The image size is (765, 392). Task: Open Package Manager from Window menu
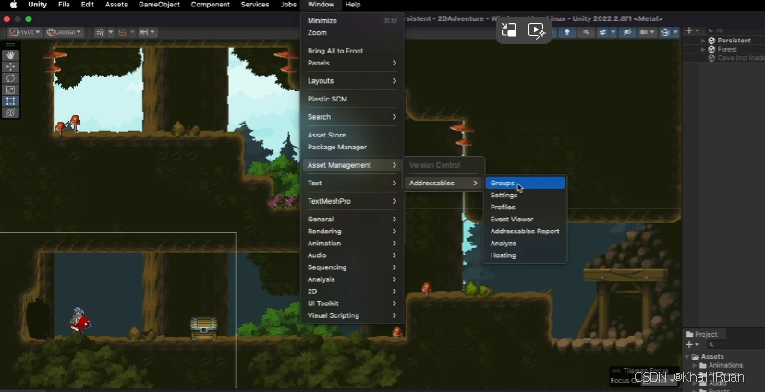[x=352, y=147]
